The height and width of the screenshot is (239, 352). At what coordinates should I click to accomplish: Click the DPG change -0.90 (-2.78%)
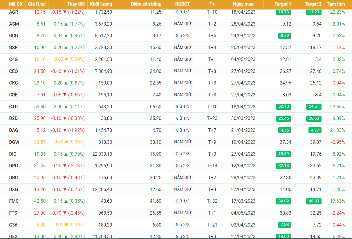coord(68,166)
